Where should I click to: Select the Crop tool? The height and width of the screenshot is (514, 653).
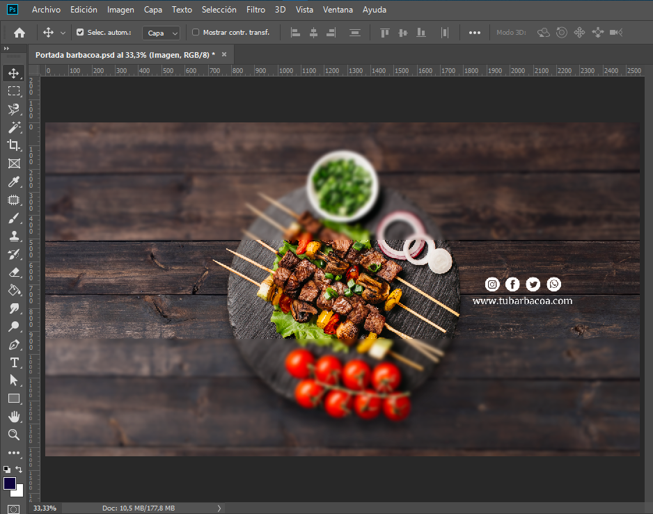point(14,145)
